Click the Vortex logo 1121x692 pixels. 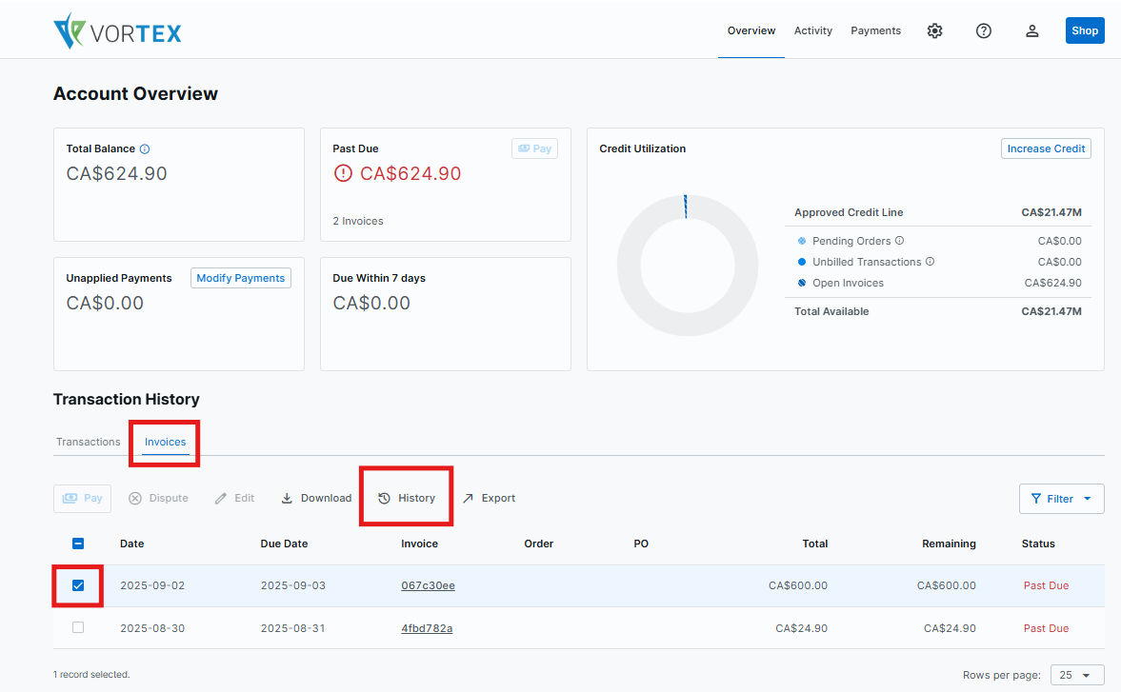point(117,30)
